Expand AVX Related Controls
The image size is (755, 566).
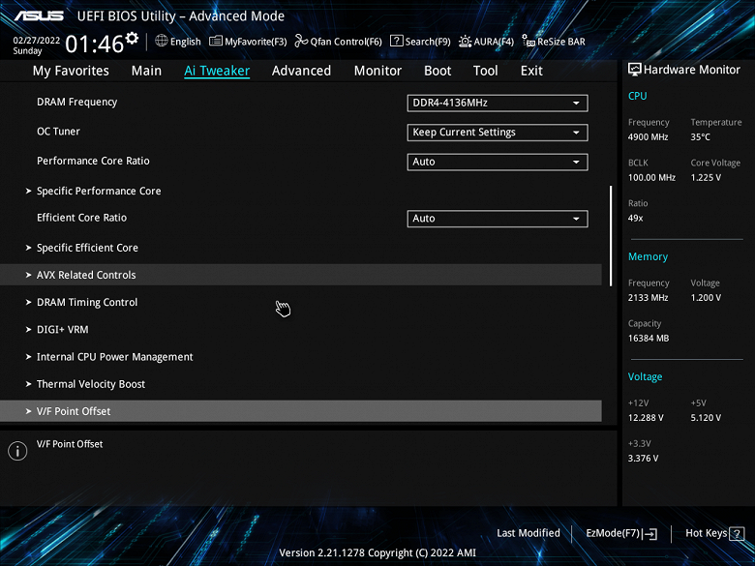[x=301, y=275]
